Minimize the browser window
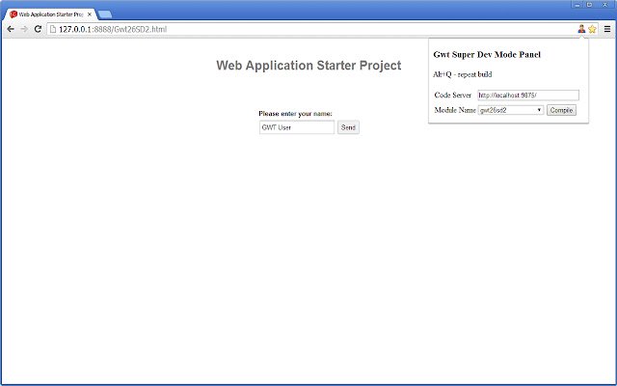This screenshot has width=617, height=386. pyautogui.click(x=577, y=5)
